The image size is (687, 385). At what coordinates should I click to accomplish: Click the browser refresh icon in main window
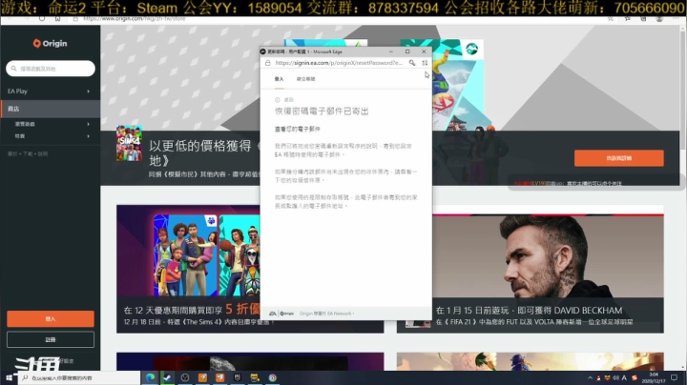[x=42, y=19]
